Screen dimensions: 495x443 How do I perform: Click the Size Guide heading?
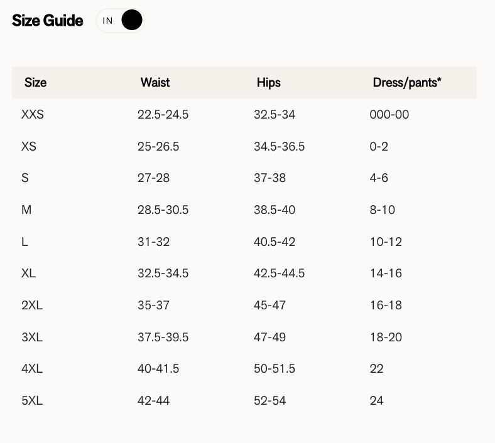[x=48, y=21]
